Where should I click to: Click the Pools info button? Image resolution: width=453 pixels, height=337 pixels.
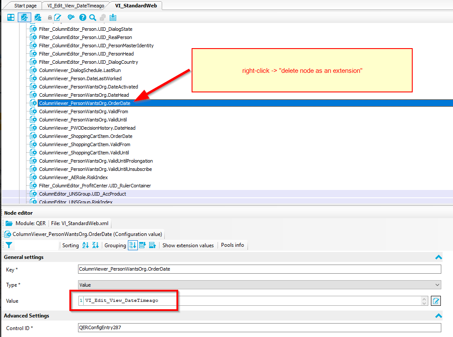pos(232,245)
